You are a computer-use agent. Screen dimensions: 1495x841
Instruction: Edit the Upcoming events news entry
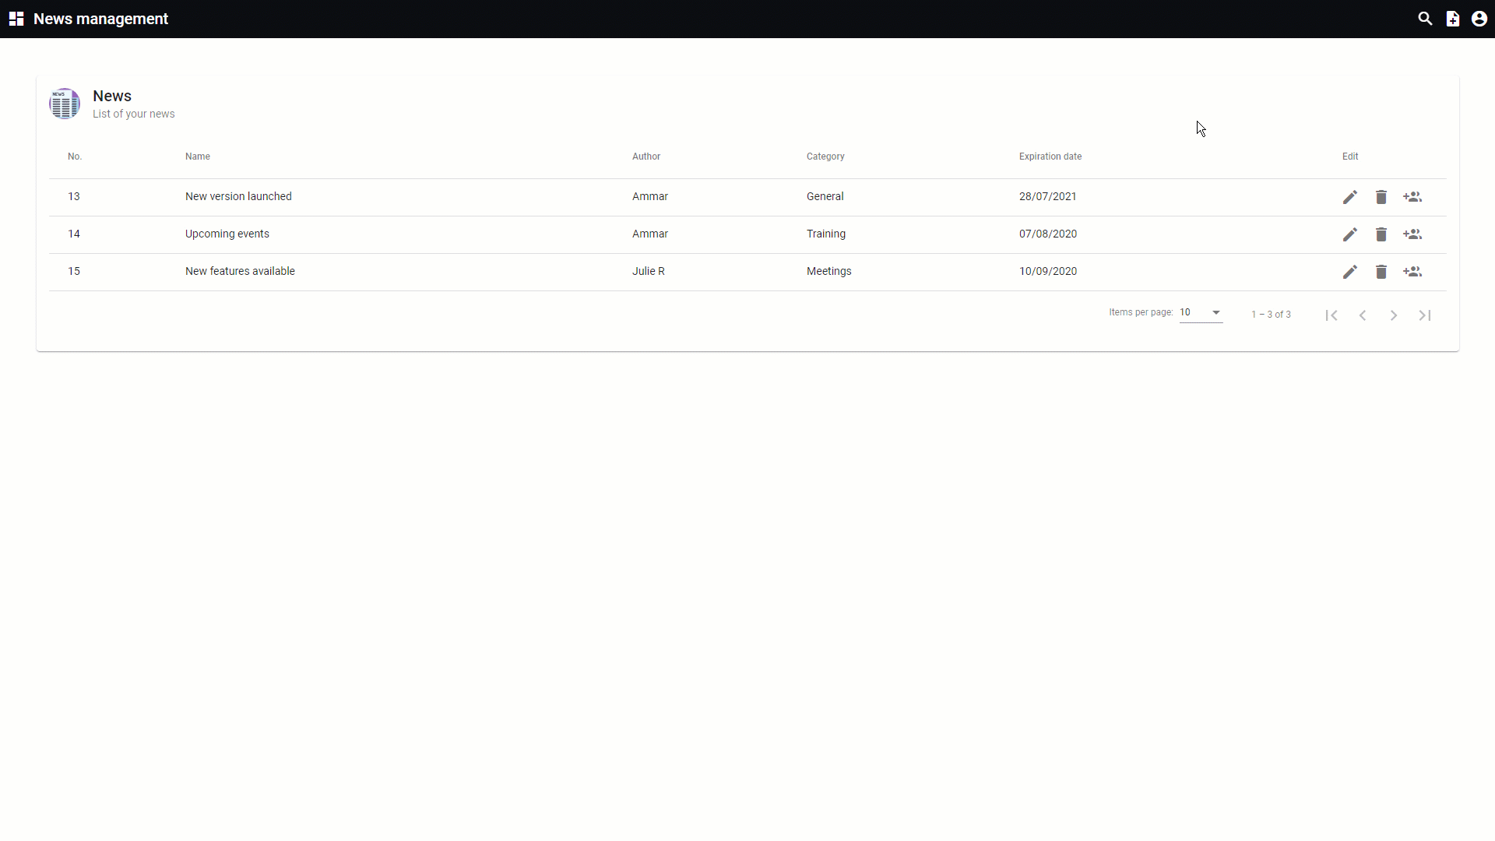1350,234
